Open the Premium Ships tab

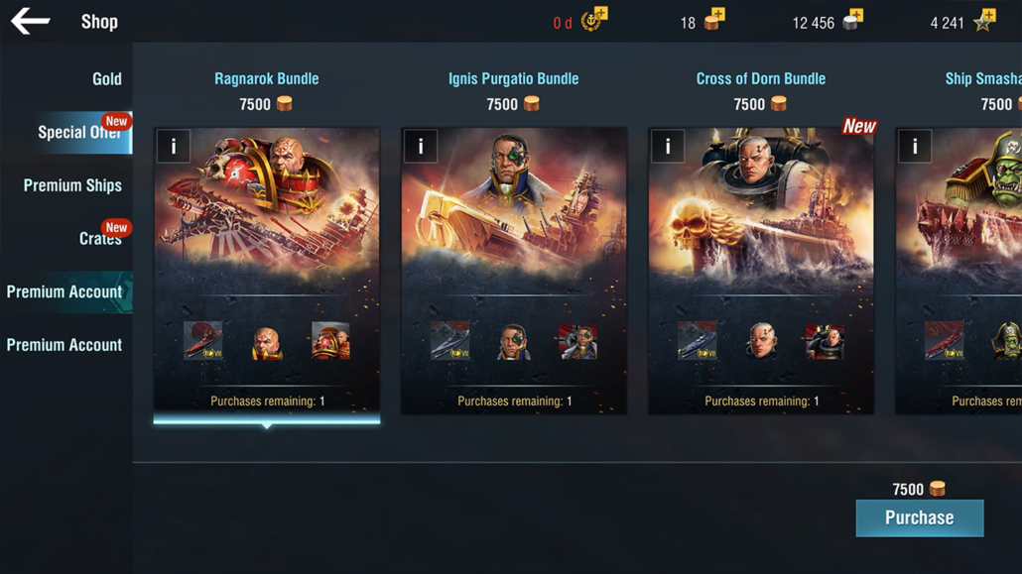coord(72,185)
